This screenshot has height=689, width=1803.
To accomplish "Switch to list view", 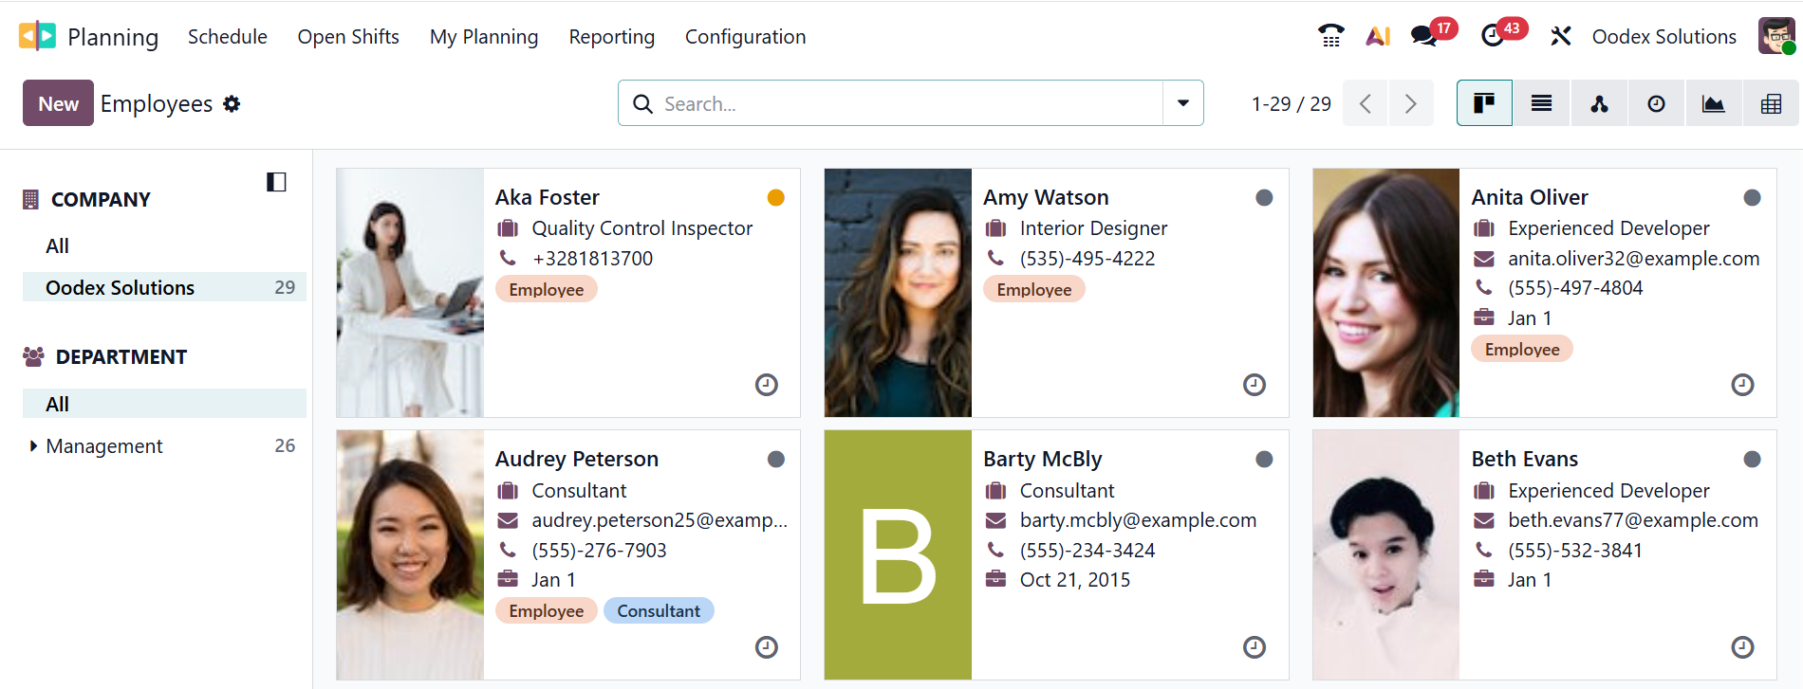I will pos(1541,103).
